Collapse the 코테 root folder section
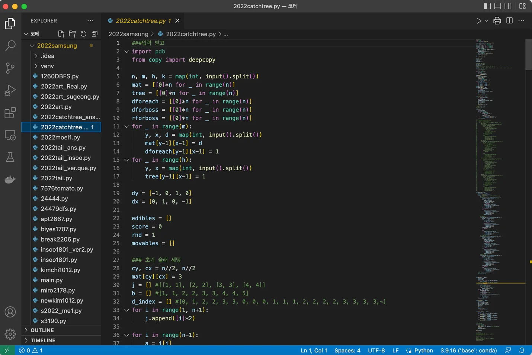The image size is (532, 355). [26, 34]
